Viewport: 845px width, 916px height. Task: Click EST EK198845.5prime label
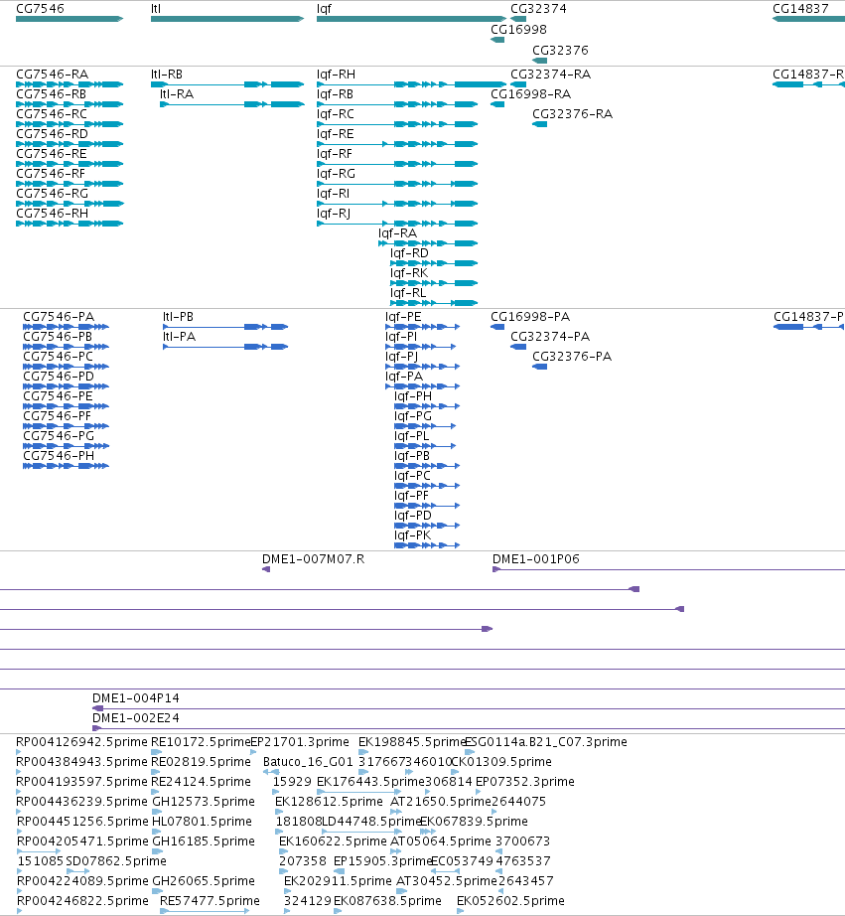[x=412, y=742]
